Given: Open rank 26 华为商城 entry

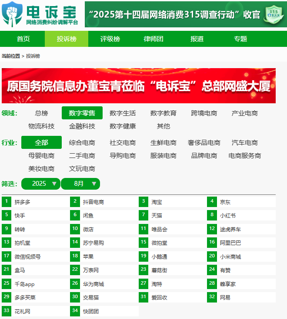Looking at the screenshot, I should click(x=104, y=284).
